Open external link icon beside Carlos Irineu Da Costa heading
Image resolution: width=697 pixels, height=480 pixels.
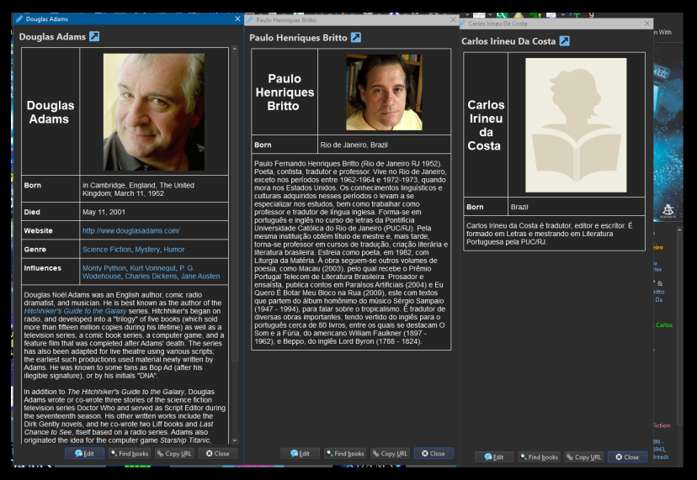tap(564, 41)
